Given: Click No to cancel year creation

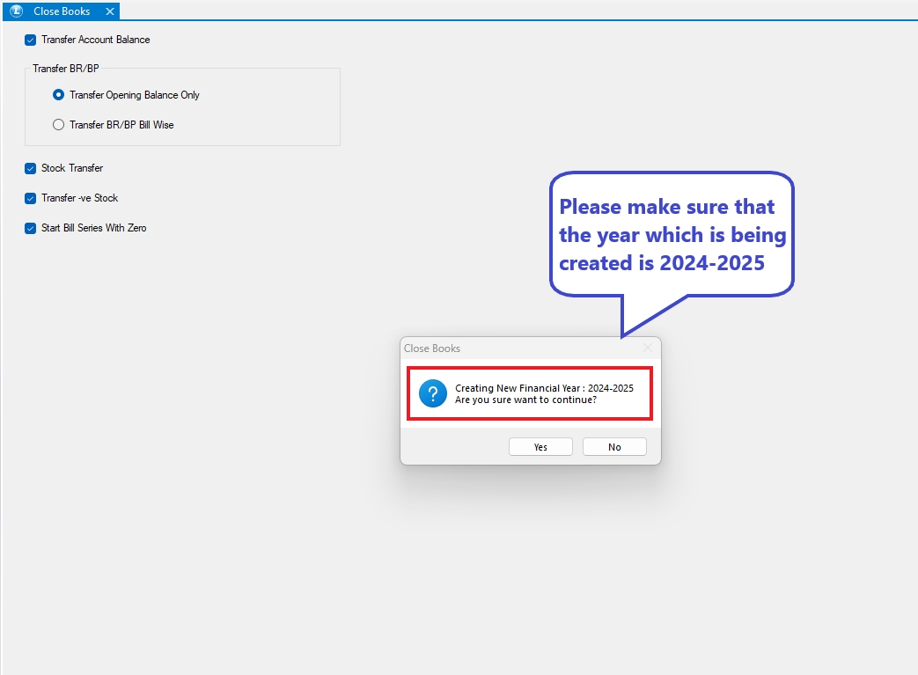Looking at the screenshot, I should pos(614,447).
